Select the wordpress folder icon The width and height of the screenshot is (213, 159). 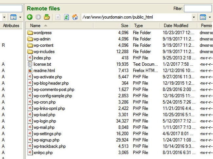(x=30, y=33)
